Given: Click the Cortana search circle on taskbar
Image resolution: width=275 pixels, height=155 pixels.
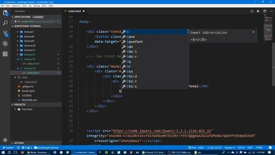Looking at the screenshot, I should click(9, 152).
